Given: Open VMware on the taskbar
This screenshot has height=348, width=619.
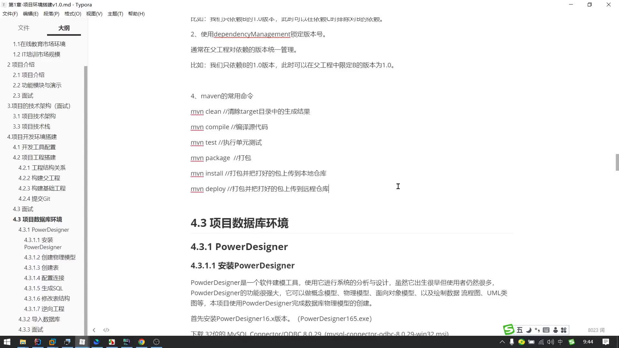Looking at the screenshot, I should pos(52,342).
